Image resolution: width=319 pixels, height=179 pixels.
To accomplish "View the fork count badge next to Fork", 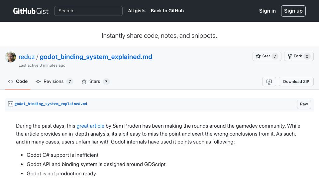I will pyautogui.click(x=307, y=56).
